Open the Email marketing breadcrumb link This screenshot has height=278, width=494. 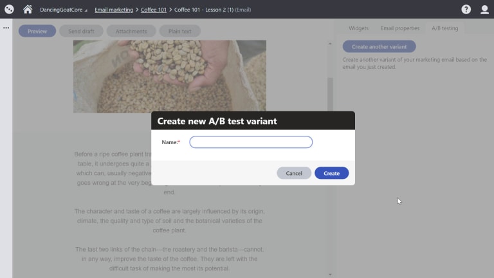coord(114,10)
